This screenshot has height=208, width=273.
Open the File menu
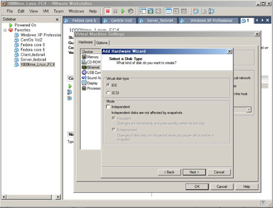click(x=10, y=11)
